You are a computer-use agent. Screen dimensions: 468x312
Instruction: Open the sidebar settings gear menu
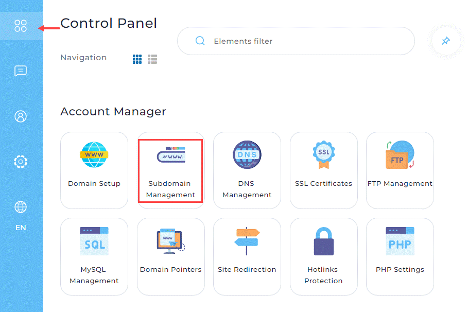21,162
